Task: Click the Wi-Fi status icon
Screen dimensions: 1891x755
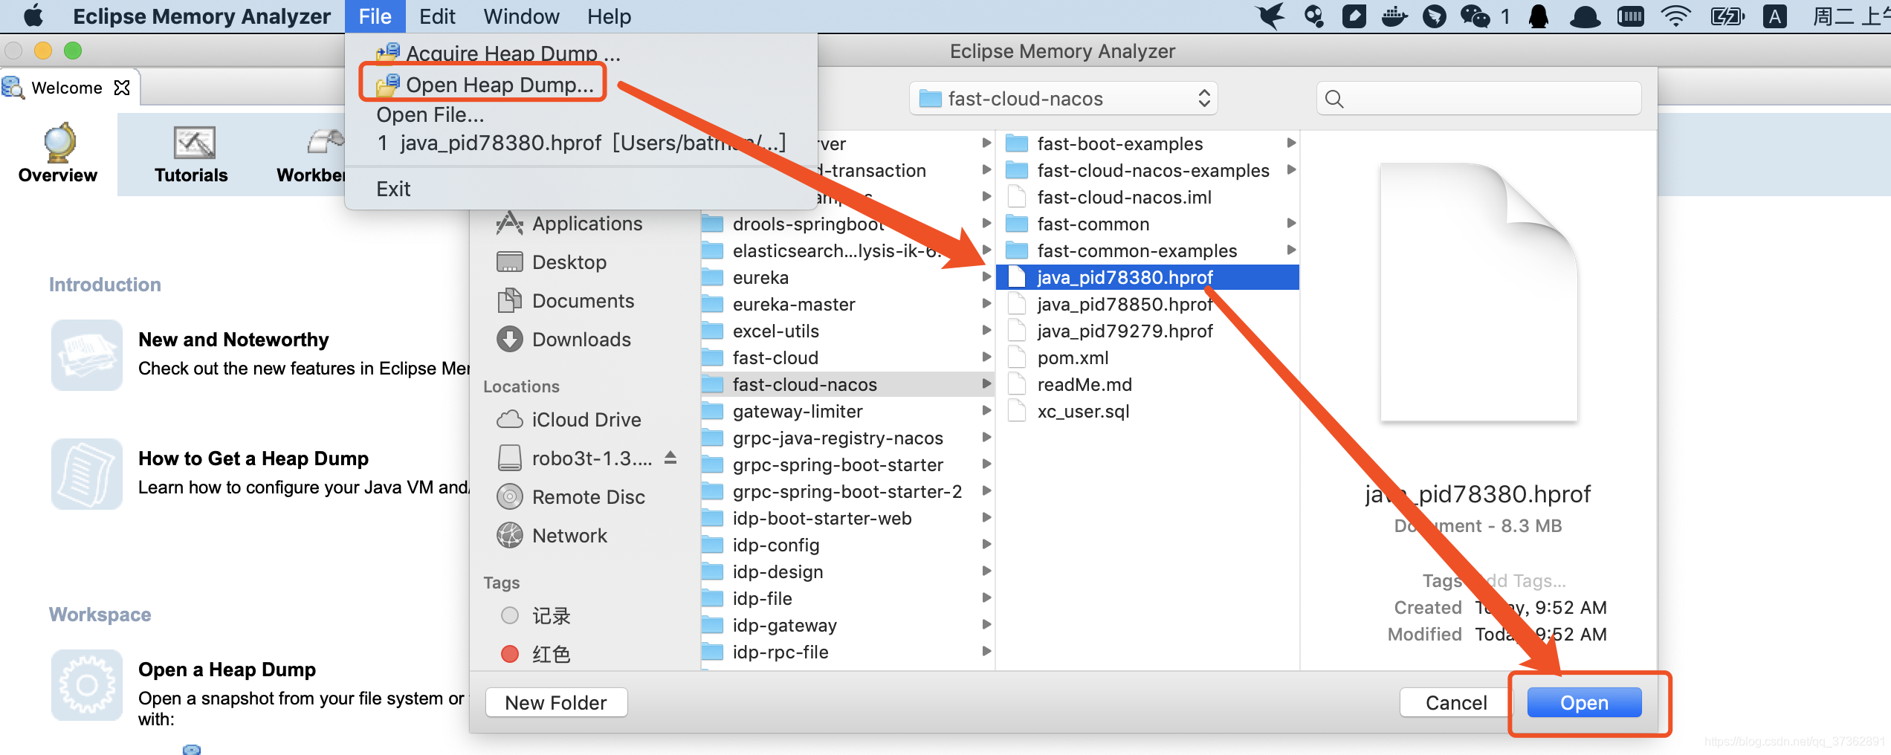Action: coord(1676,16)
